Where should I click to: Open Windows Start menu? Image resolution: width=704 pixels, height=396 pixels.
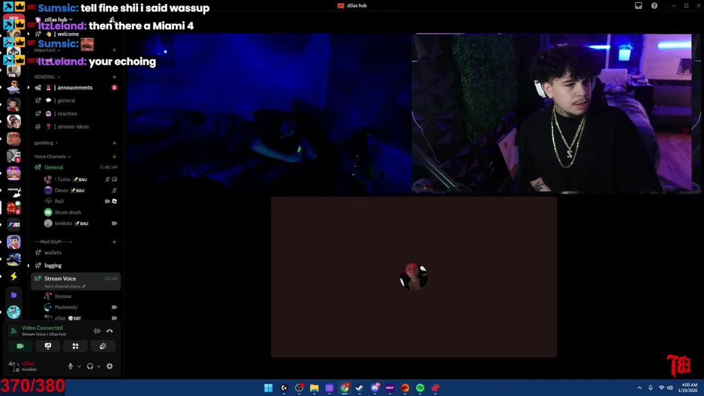coord(268,388)
